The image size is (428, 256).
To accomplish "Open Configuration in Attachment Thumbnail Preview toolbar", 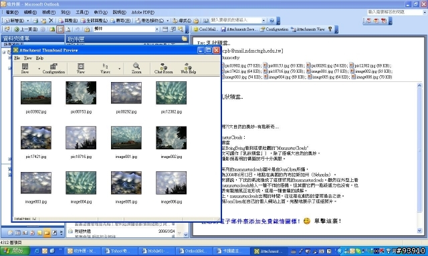I will click(53, 68).
